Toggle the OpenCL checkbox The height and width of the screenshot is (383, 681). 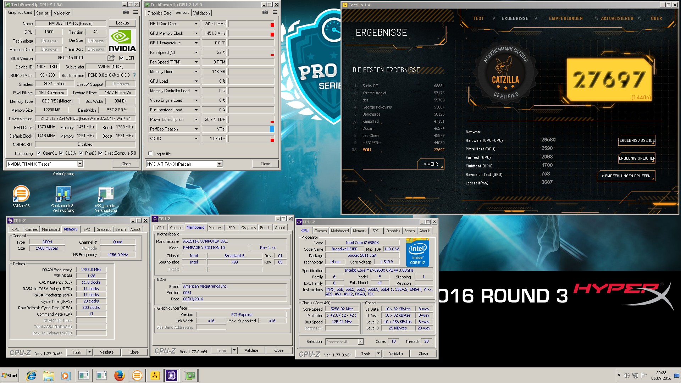(x=39, y=153)
